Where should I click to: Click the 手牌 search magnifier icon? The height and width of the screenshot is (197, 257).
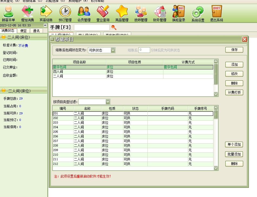[114, 27]
